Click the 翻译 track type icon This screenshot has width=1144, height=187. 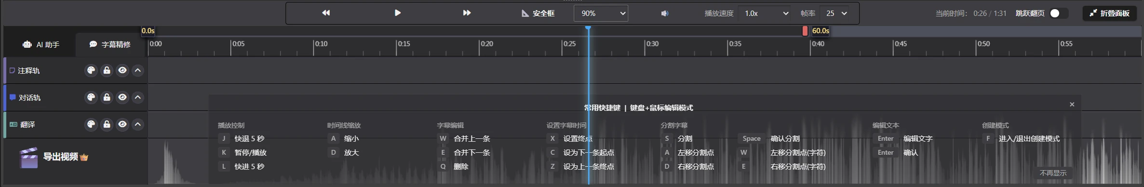pos(13,124)
